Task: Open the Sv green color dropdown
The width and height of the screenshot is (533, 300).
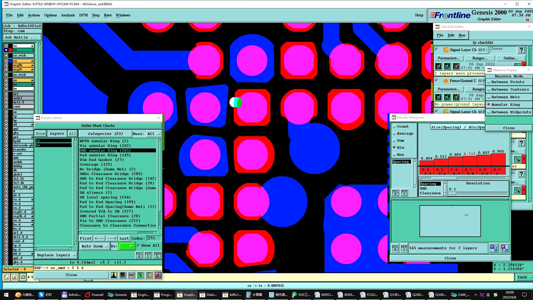Action: (x=126, y=246)
